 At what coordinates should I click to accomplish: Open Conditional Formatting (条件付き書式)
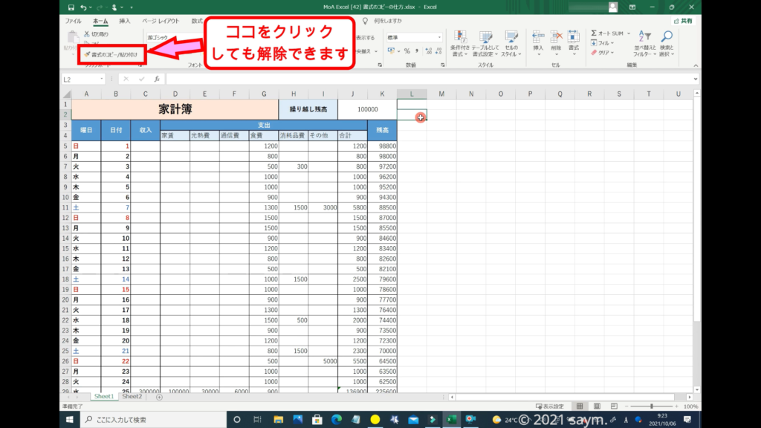pos(461,43)
